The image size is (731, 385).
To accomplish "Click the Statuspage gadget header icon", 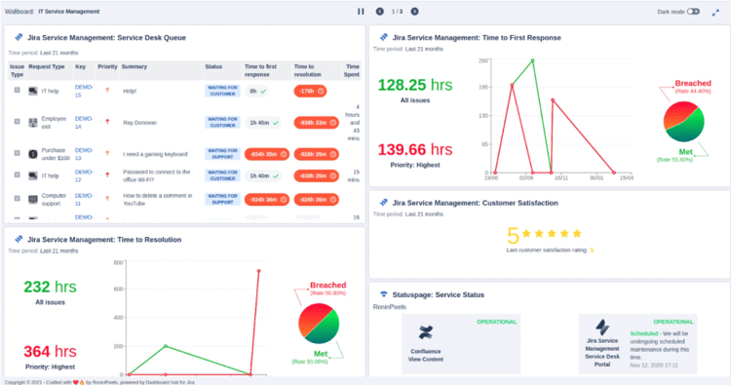I will (x=384, y=294).
